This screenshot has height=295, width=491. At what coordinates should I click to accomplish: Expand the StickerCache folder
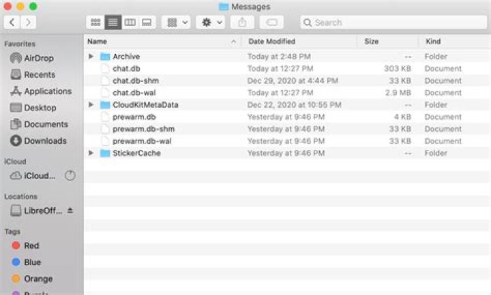91,153
